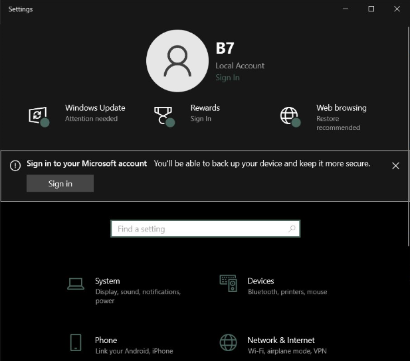Minimize the Settings window
This screenshot has width=410, height=361.
click(x=346, y=9)
